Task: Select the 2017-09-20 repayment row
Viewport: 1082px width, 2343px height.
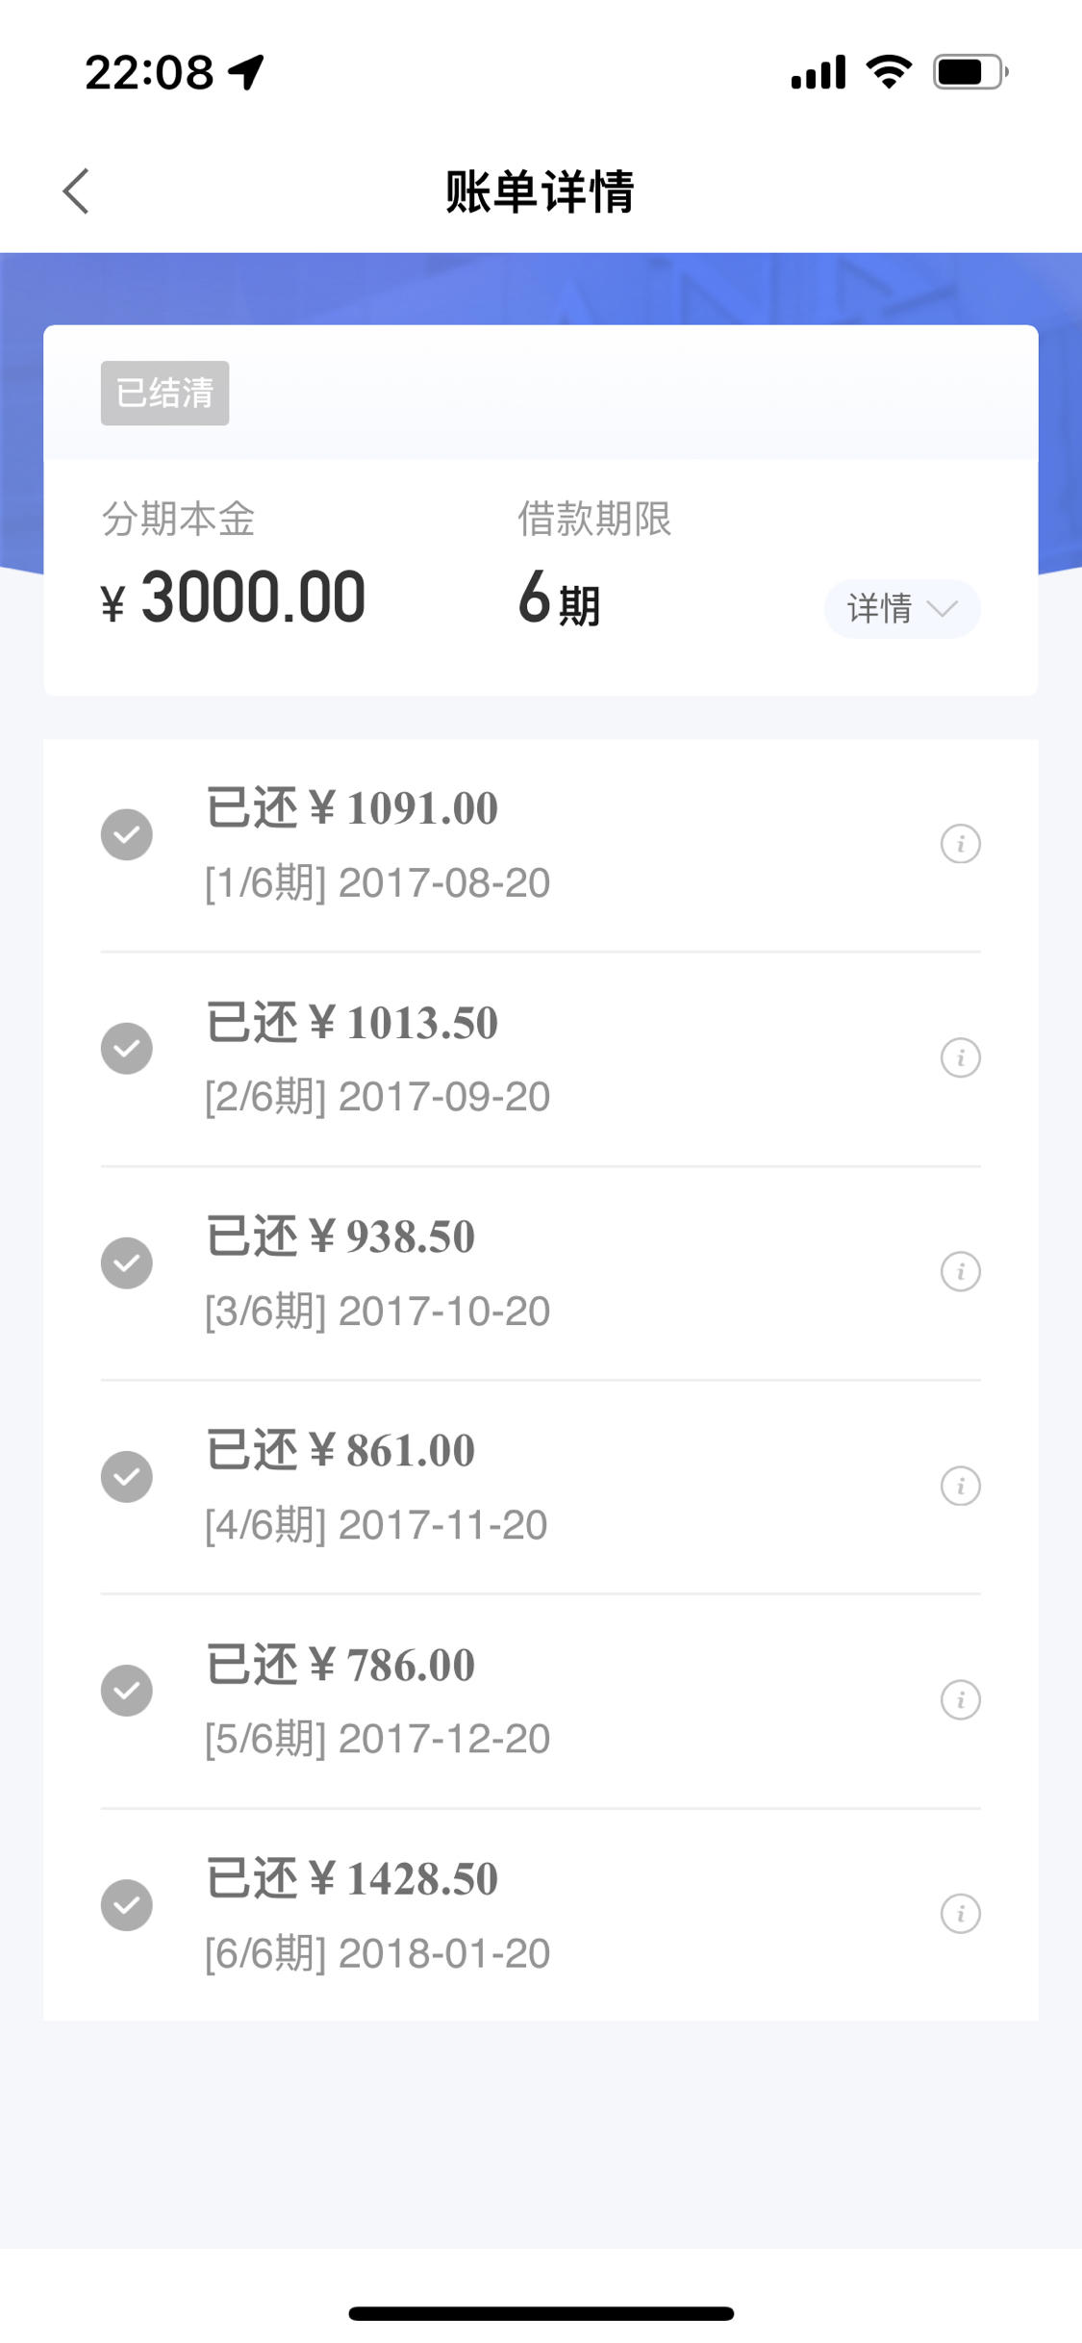Action: pos(541,1058)
